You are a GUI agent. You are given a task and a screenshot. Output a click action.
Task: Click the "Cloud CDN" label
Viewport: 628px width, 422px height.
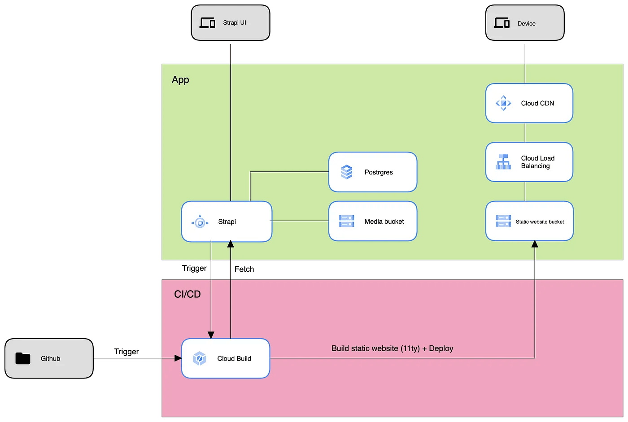tap(537, 103)
